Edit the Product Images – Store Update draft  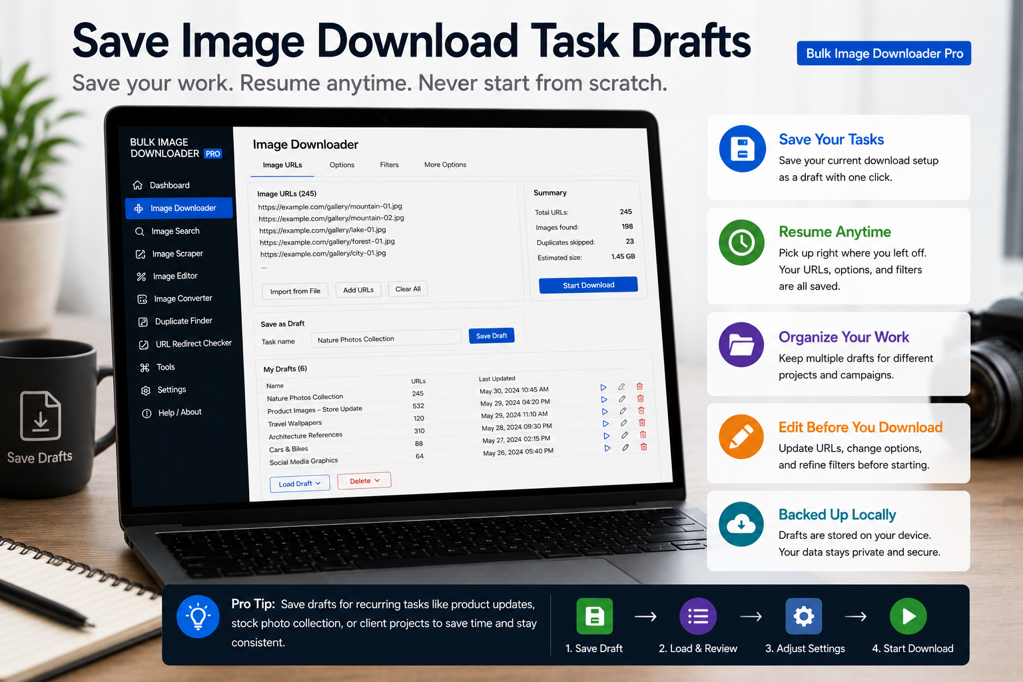622,399
